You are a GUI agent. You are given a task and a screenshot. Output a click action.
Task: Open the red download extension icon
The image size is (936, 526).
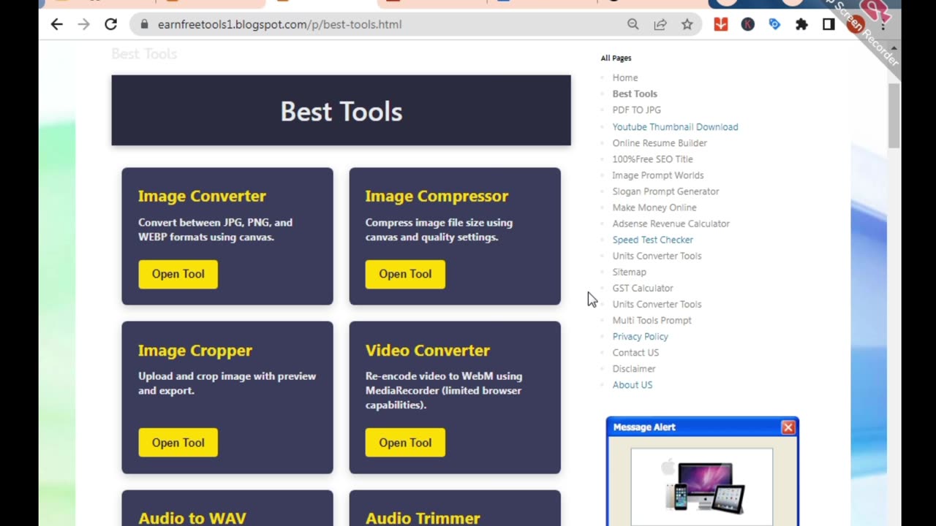click(x=721, y=24)
